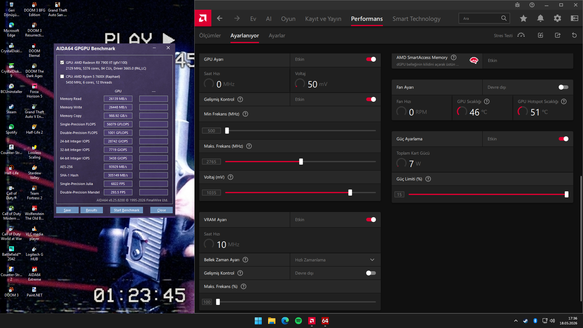
Task: Open Smart Technology tab
Action: pyautogui.click(x=416, y=19)
